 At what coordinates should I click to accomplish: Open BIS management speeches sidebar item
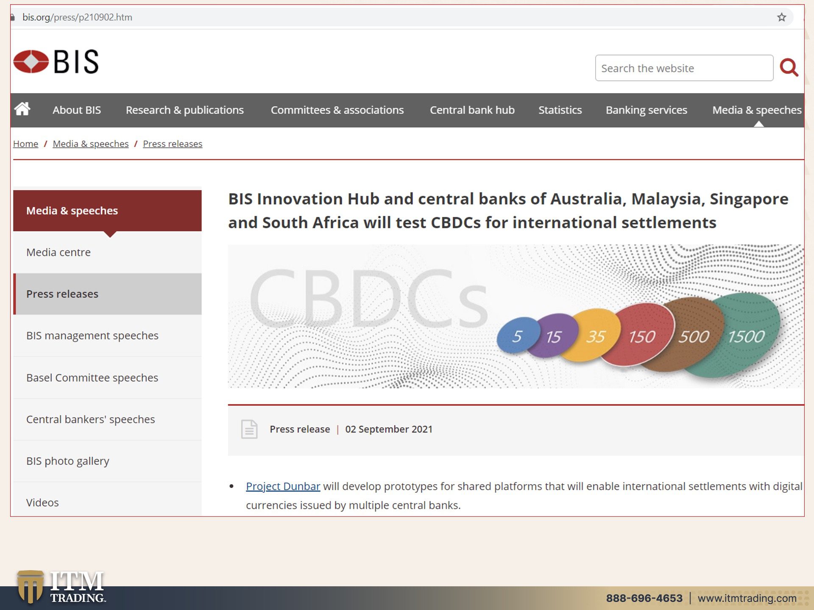[x=107, y=335]
